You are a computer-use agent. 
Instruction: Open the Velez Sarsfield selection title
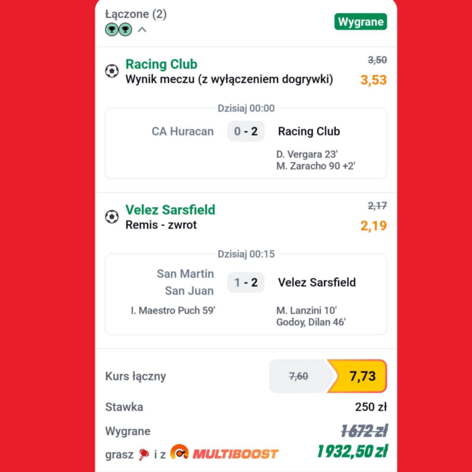click(x=170, y=210)
